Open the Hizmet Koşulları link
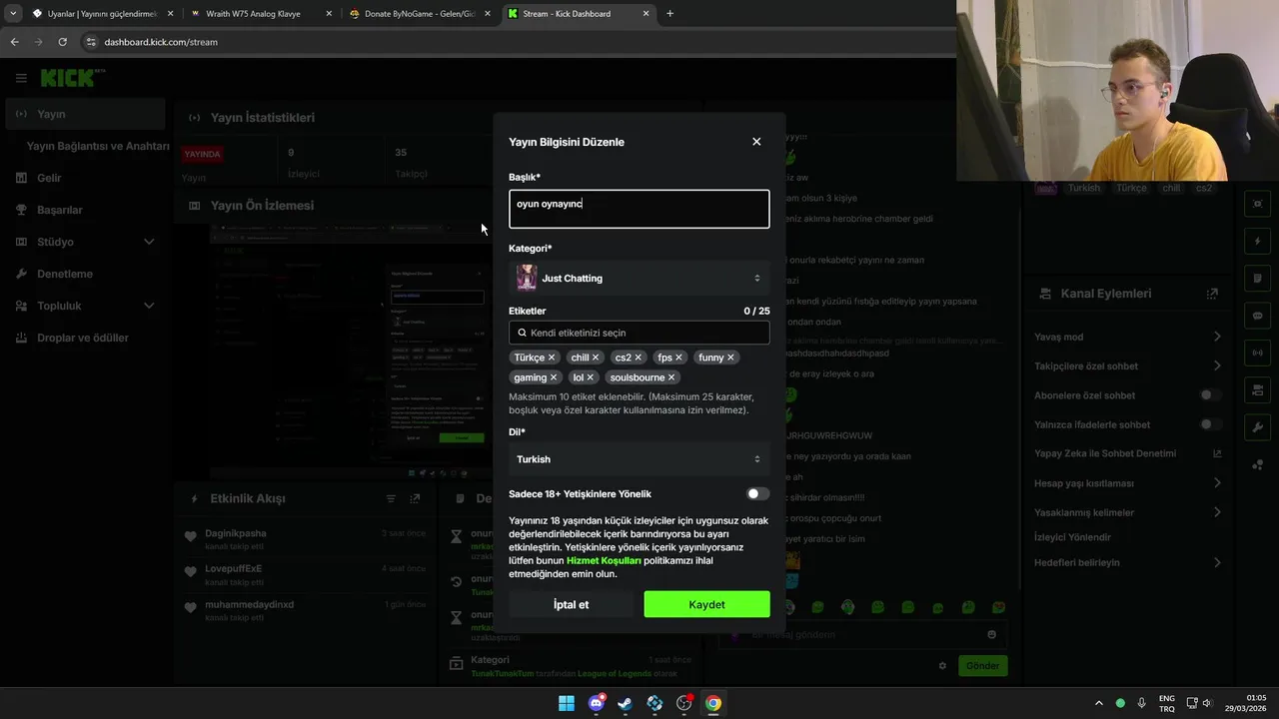 pyautogui.click(x=604, y=561)
